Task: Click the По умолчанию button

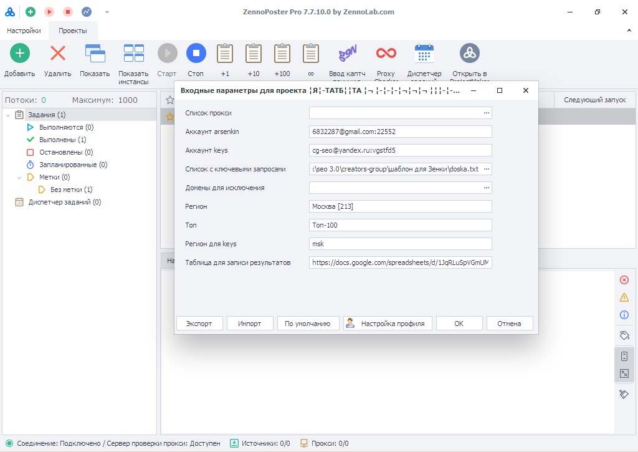Action: click(x=308, y=324)
